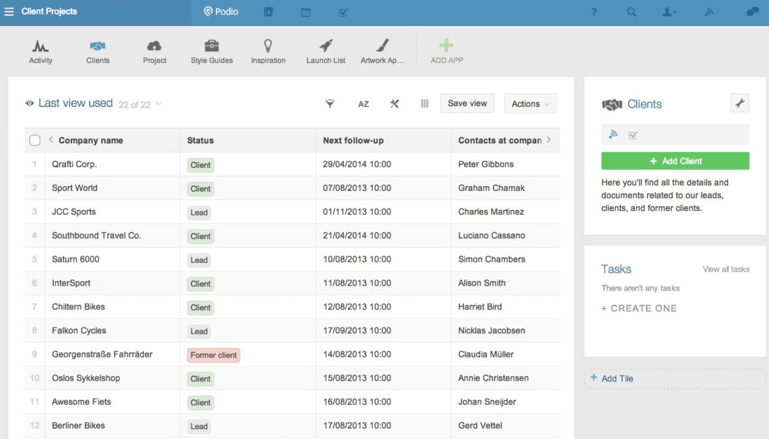The image size is (769, 439).
Task: Switch to the Activity app tab
Action: pos(40,52)
